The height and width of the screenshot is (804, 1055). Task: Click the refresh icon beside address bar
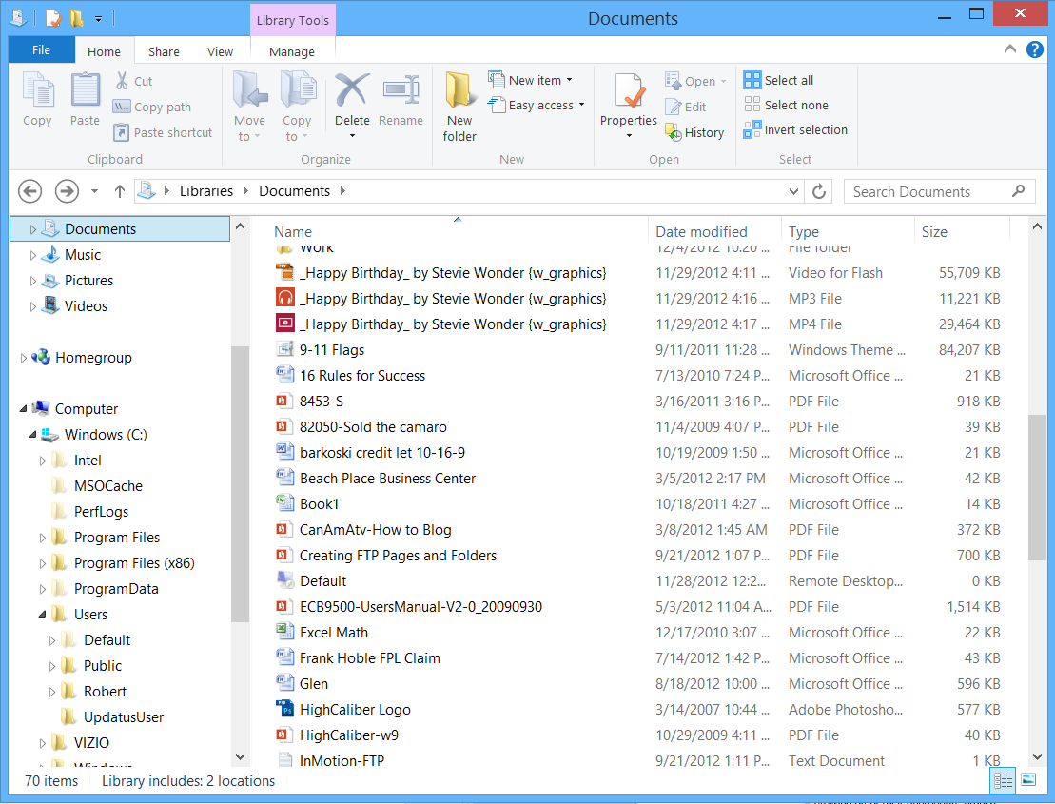point(819,191)
